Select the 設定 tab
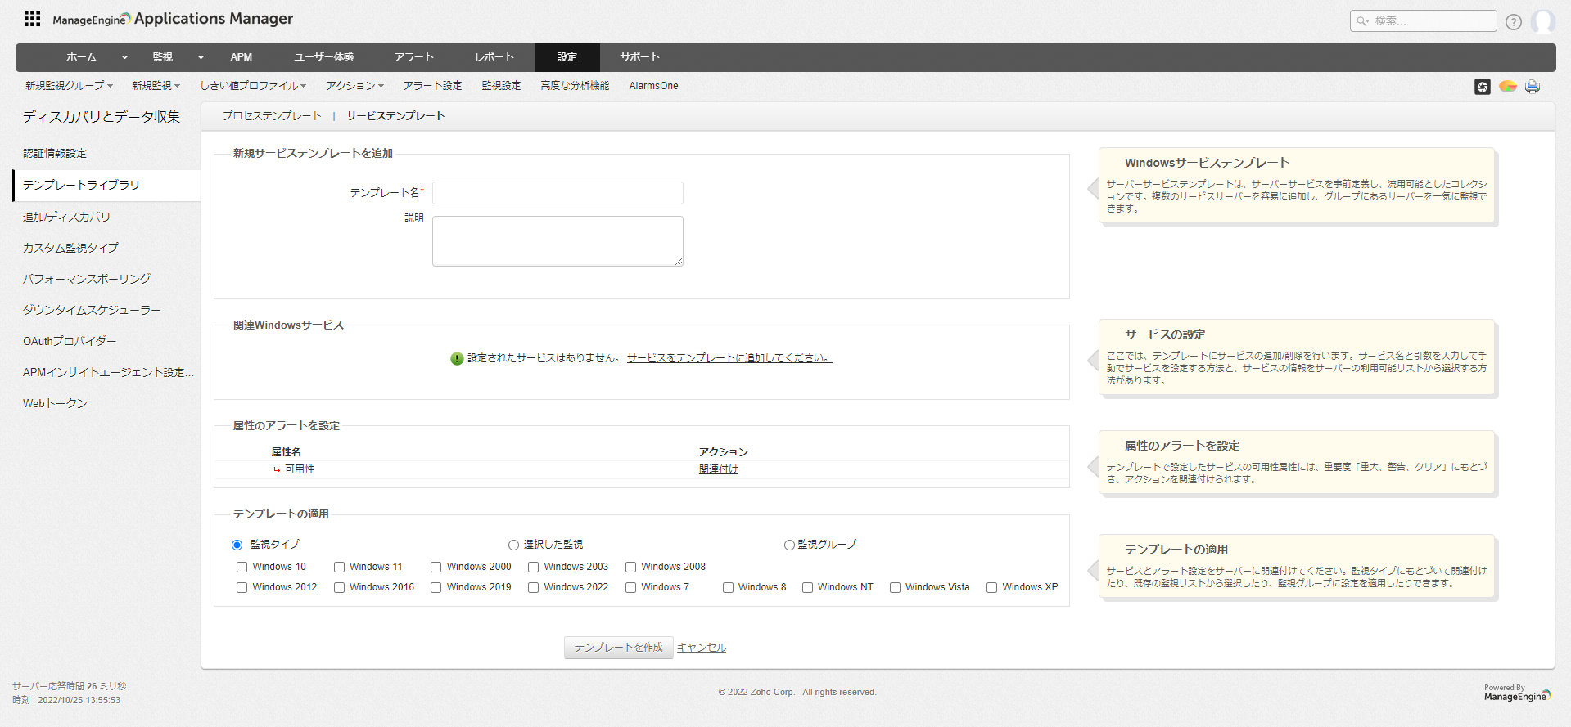The image size is (1571, 727). pos(567,57)
